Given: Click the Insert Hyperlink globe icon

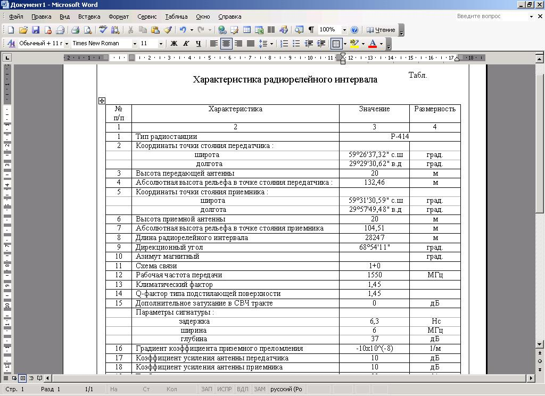Looking at the screenshot, I should click(222, 30).
